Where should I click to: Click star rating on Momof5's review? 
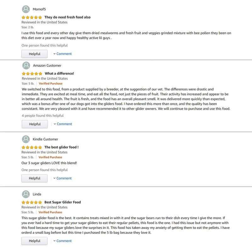tap(31, 17)
